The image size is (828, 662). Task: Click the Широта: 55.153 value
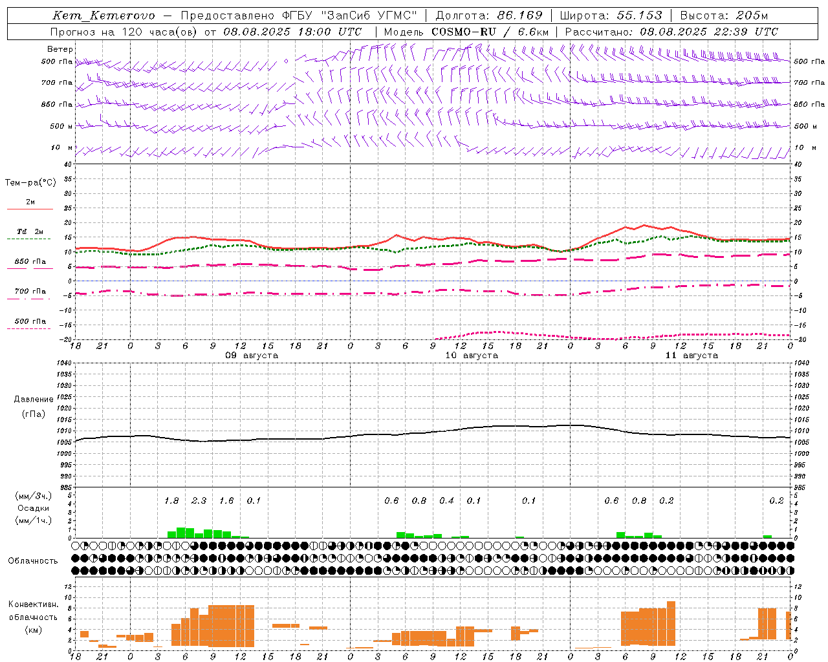(x=611, y=16)
